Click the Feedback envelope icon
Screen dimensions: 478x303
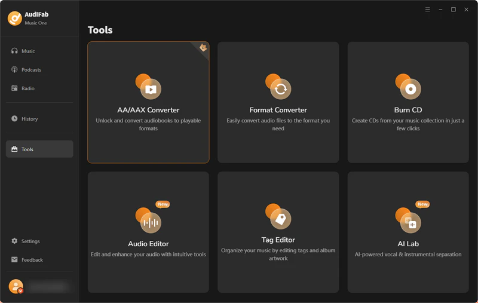point(14,259)
